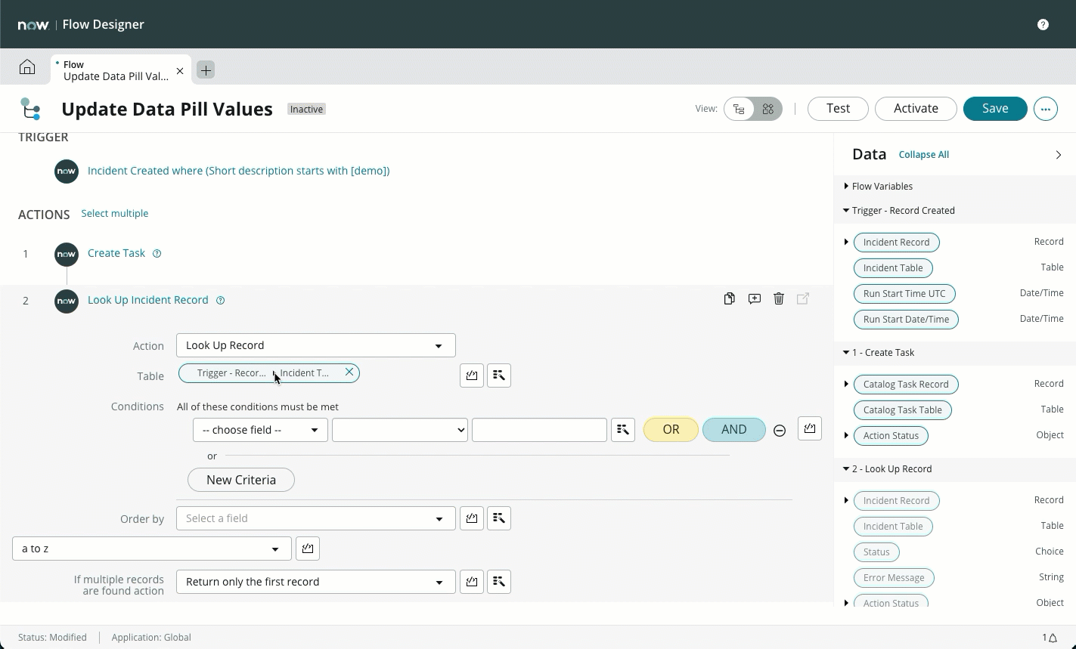Image resolution: width=1076 pixels, height=649 pixels.
Task: Copy the Look Up Incident Record action
Action: pyautogui.click(x=729, y=299)
